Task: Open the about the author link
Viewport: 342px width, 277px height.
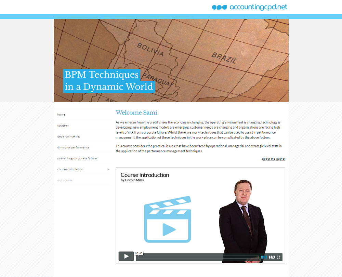Action: [273, 159]
